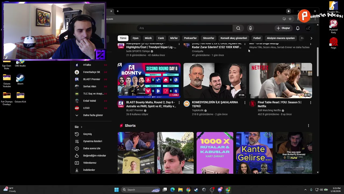The image size is (344, 194).
Task: Play the Kante Gelirse short thumbnail
Action: click(x=254, y=153)
